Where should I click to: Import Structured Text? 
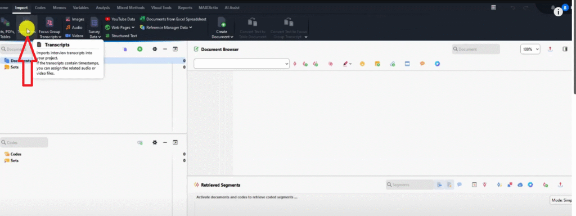click(121, 35)
